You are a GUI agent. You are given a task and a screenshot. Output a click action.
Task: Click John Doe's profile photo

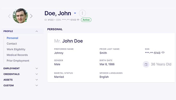tap(20, 16)
